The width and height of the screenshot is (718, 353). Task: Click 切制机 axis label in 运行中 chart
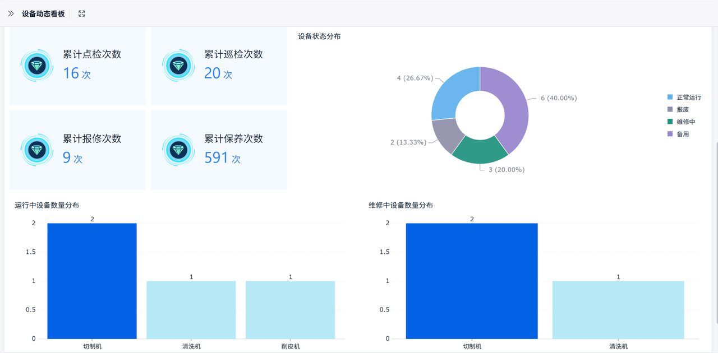click(92, 346)
